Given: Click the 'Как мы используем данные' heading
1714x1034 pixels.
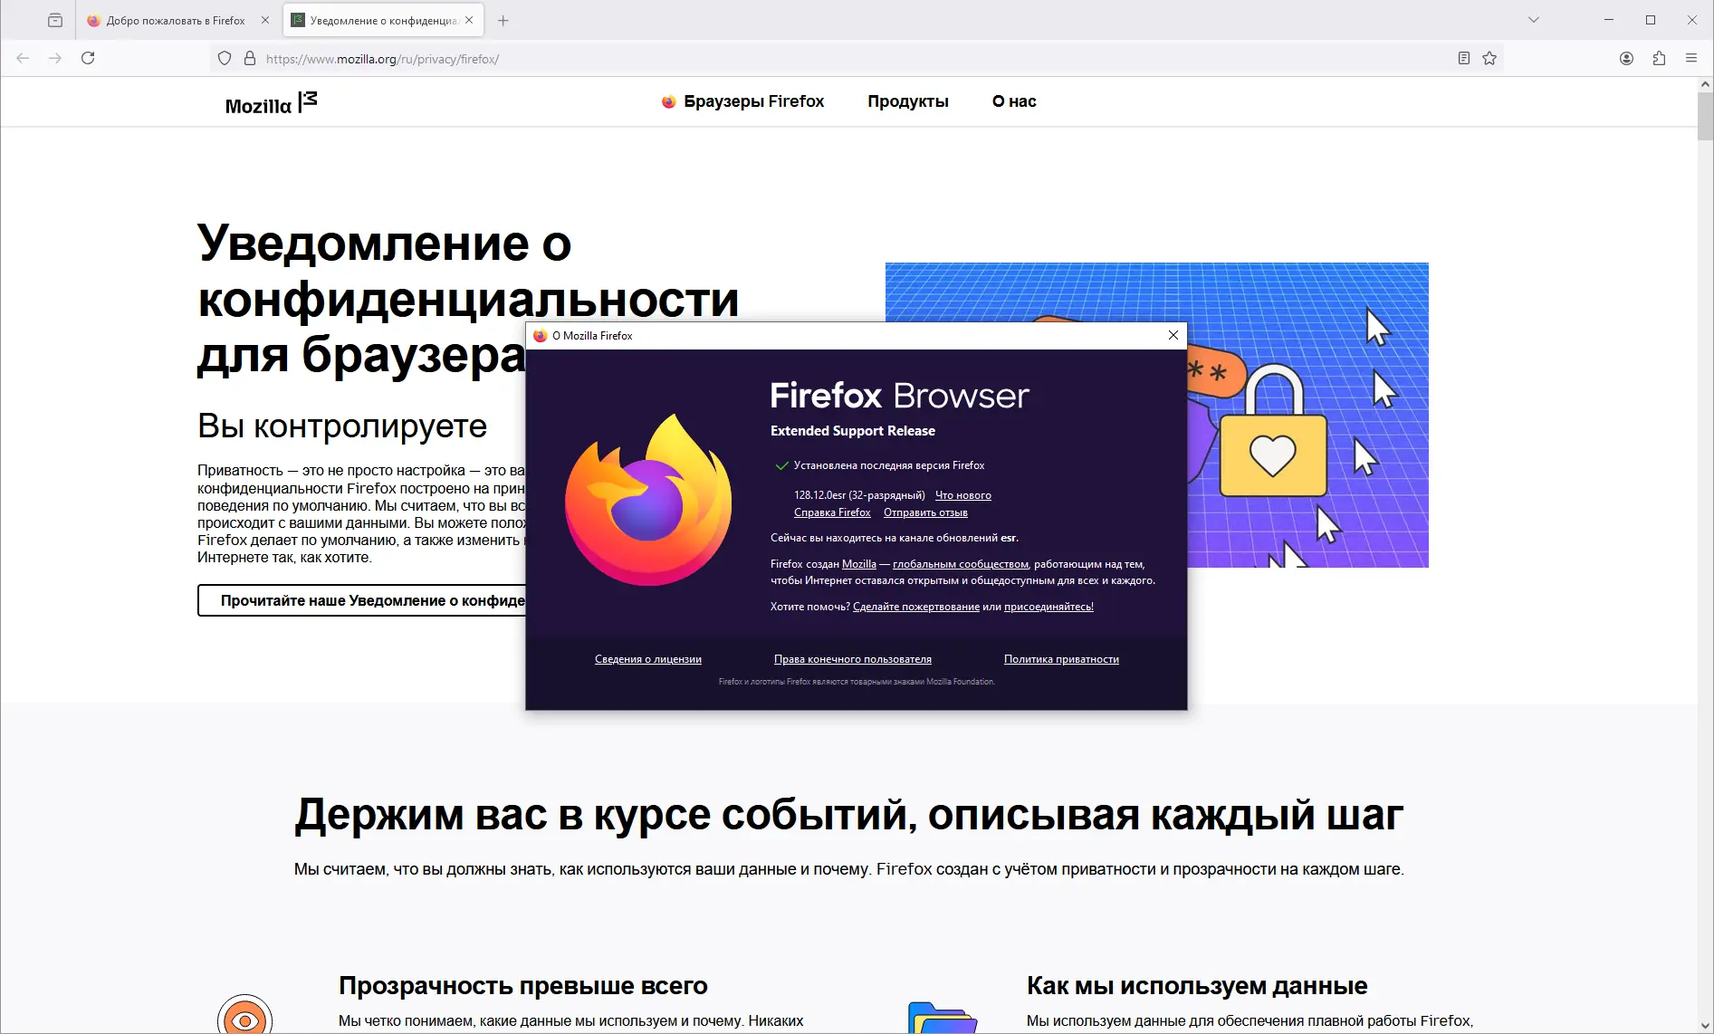Looking at the screenshot, I should pos(1197,985).
